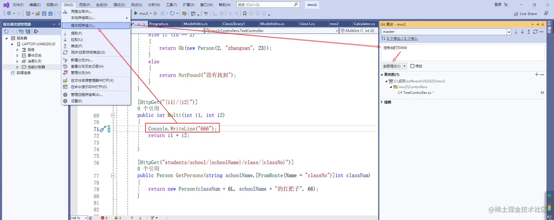Click the hot reload circular arrow icon
Screen dimensions: 554x220
(x=172, y=14)
